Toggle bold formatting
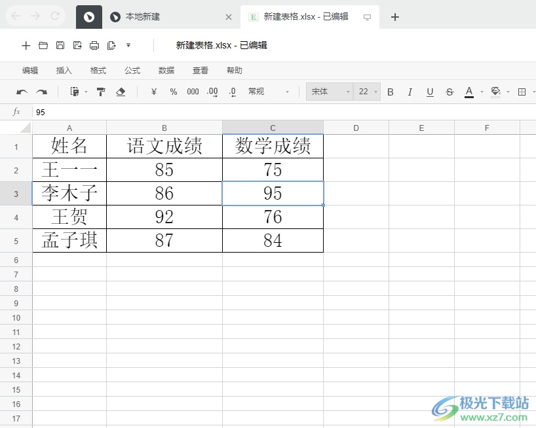 pyautogui.click(x=391, y=92)
